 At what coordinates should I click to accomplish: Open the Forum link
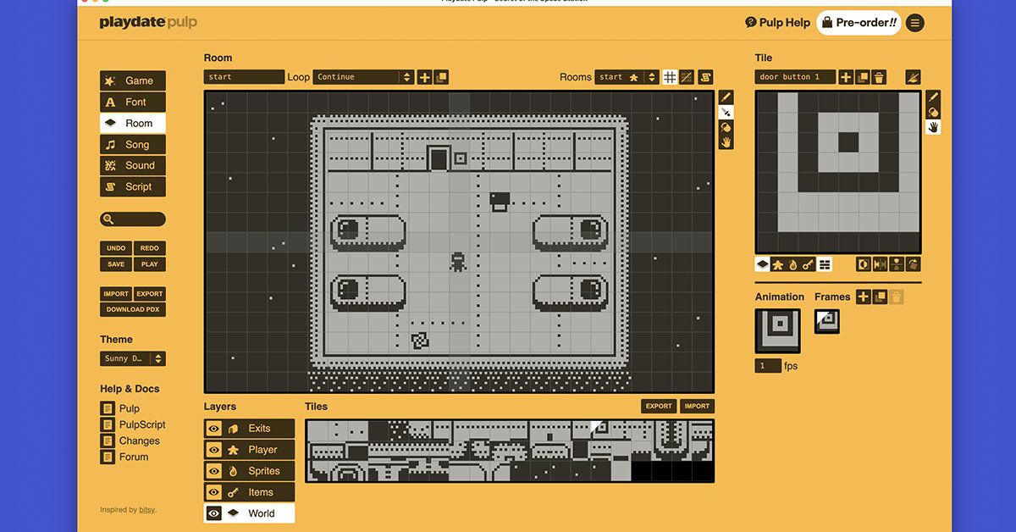125,457
